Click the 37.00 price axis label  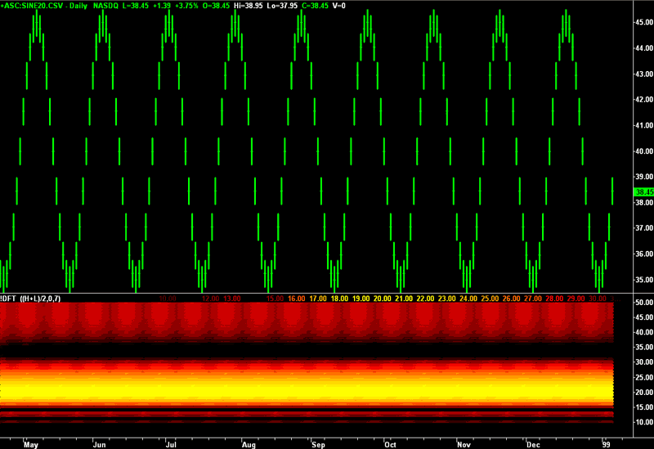(x=643, y=228)
